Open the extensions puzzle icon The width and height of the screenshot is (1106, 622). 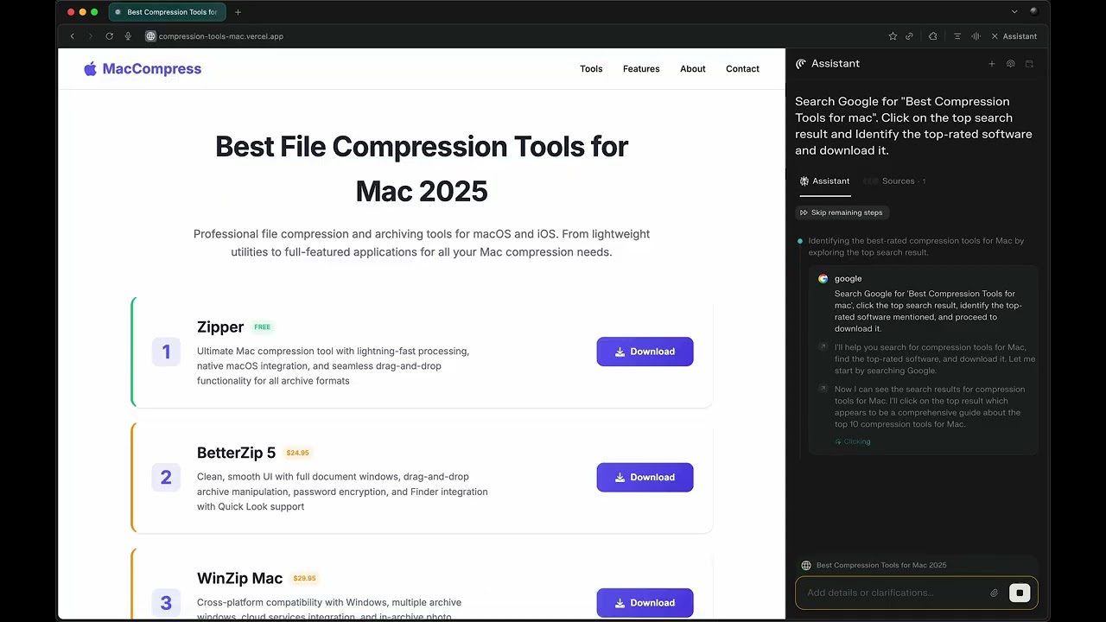tap(932, 36)
